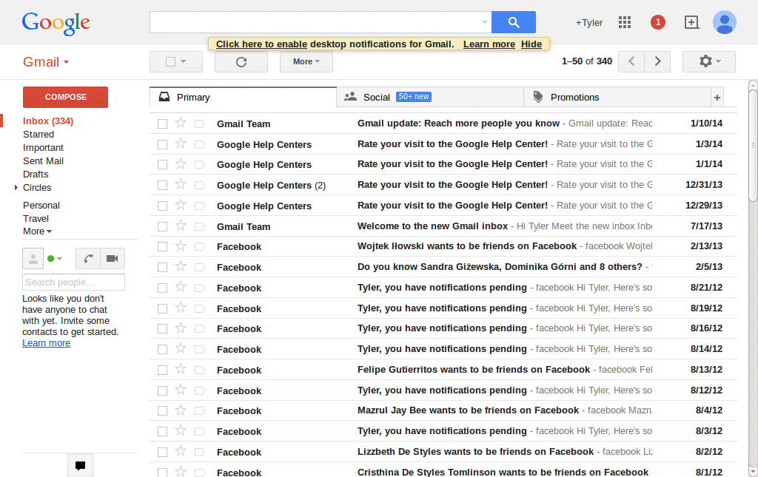The image size is (758, 477).
Task: Check the 8/16/12 Facebook notifications email
Action: 162,329
